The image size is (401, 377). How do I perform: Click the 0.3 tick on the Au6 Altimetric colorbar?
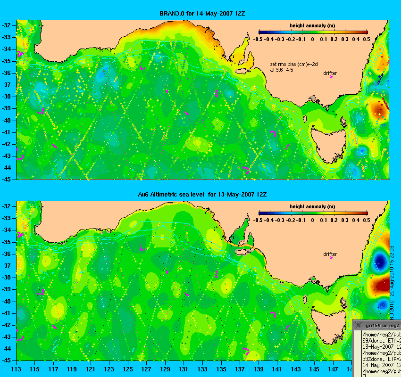(x=345, y=220)
